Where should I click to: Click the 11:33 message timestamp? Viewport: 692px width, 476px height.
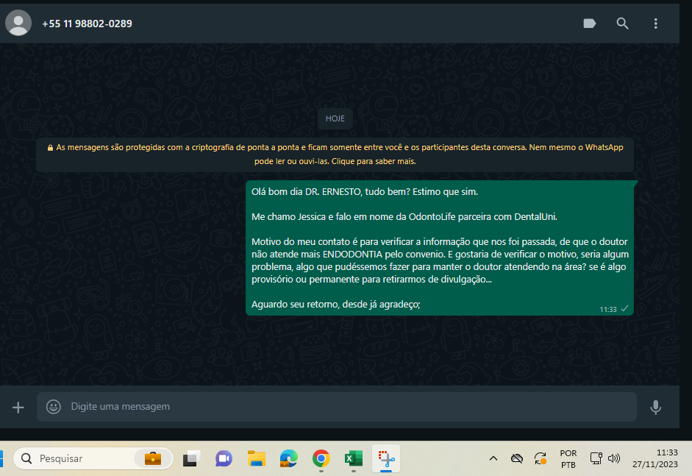point(607,310)
